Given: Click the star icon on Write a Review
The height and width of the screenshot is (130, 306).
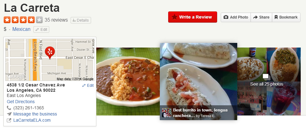Looking at the screenshot, I should click(174, 17).
